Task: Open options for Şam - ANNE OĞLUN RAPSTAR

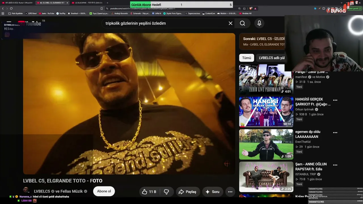Action: pyautogui.click(x=335, y=165)
